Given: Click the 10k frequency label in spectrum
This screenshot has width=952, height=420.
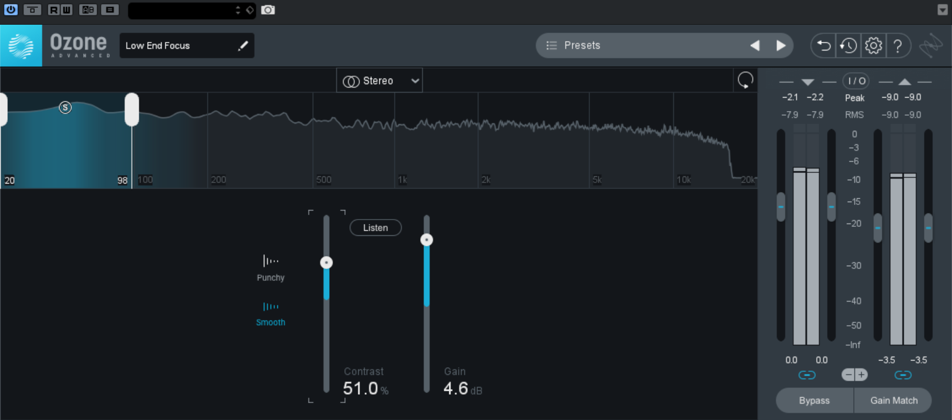Looking at the screenshot, I should pyautogui.click(x=684, y=180).
